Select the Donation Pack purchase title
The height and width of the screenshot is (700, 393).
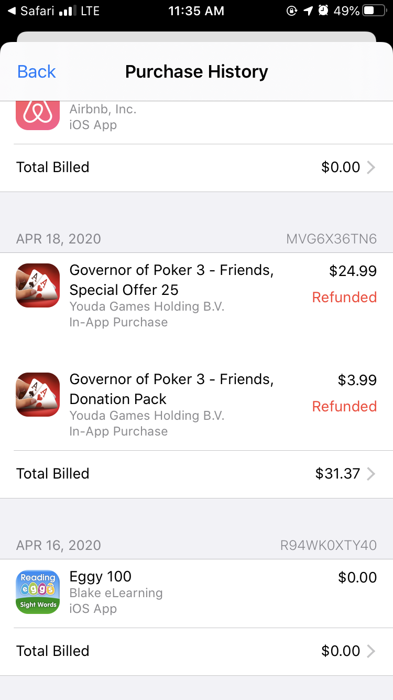[x=171, y=389]
